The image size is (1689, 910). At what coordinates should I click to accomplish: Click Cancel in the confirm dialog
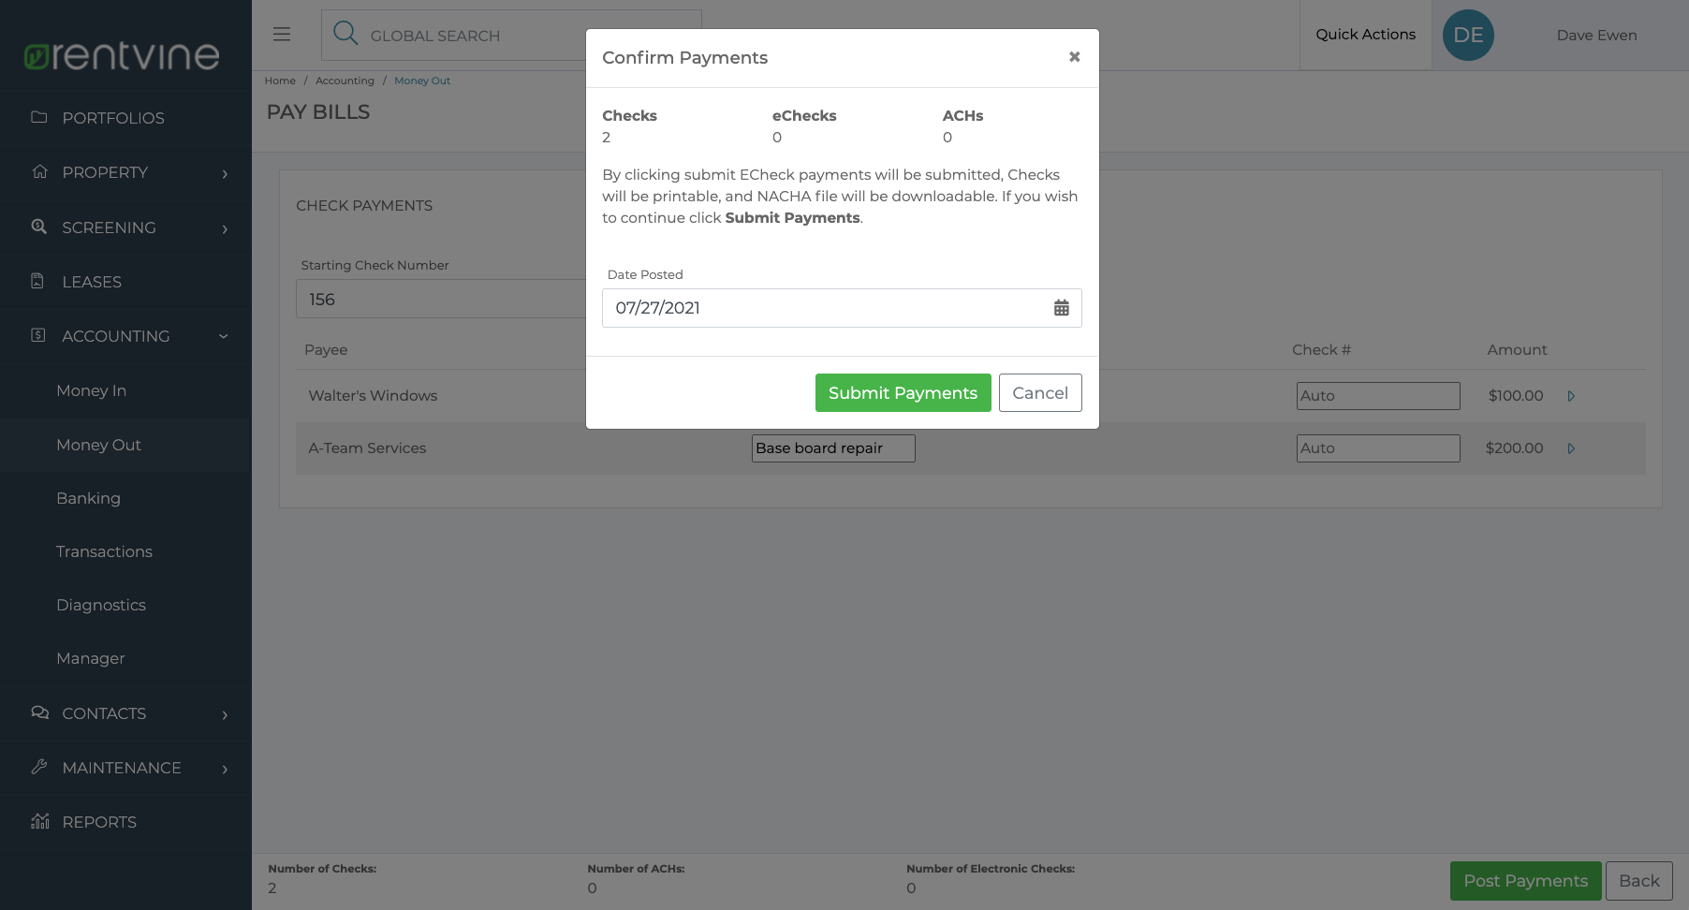1040,393
